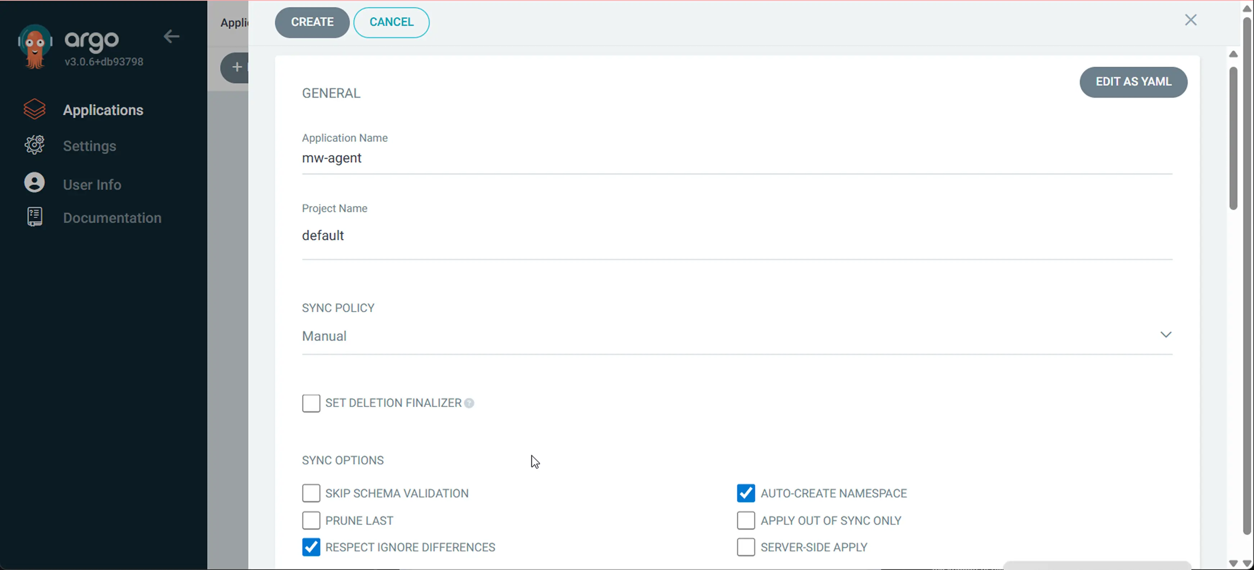
Task: Enable Skip Schema Validation
Action: [x=311, y=493]
